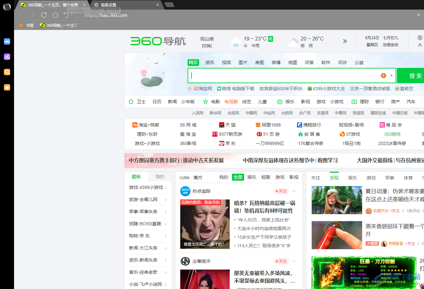
Task: Click the undo closed tab icon
Action: (66, 15)
